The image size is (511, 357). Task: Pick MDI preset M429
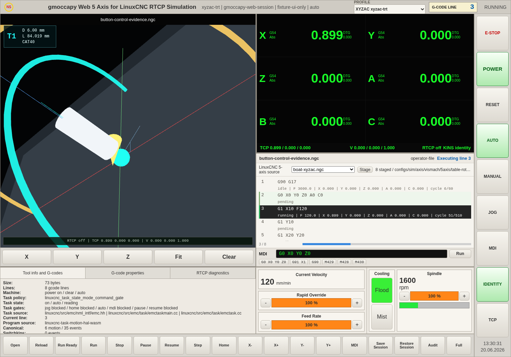point(329,262)
